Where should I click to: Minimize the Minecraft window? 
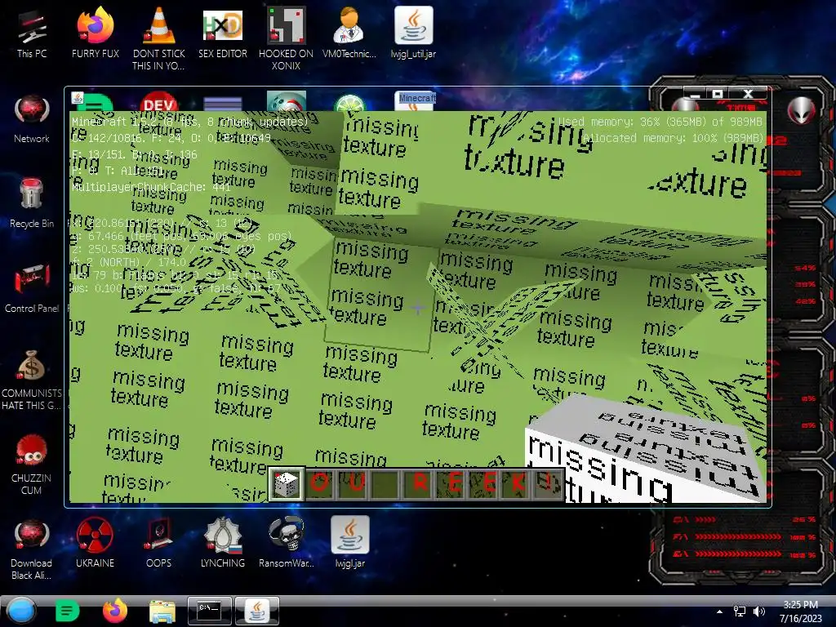click(x=695, y=94)
